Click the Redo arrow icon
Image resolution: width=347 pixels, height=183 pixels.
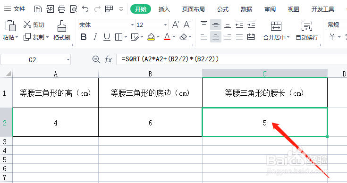tap(97, 9)
